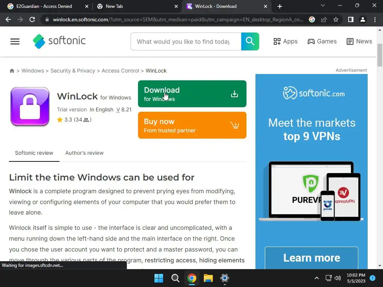Open clock and date 10:02 PM

[356, 278]
